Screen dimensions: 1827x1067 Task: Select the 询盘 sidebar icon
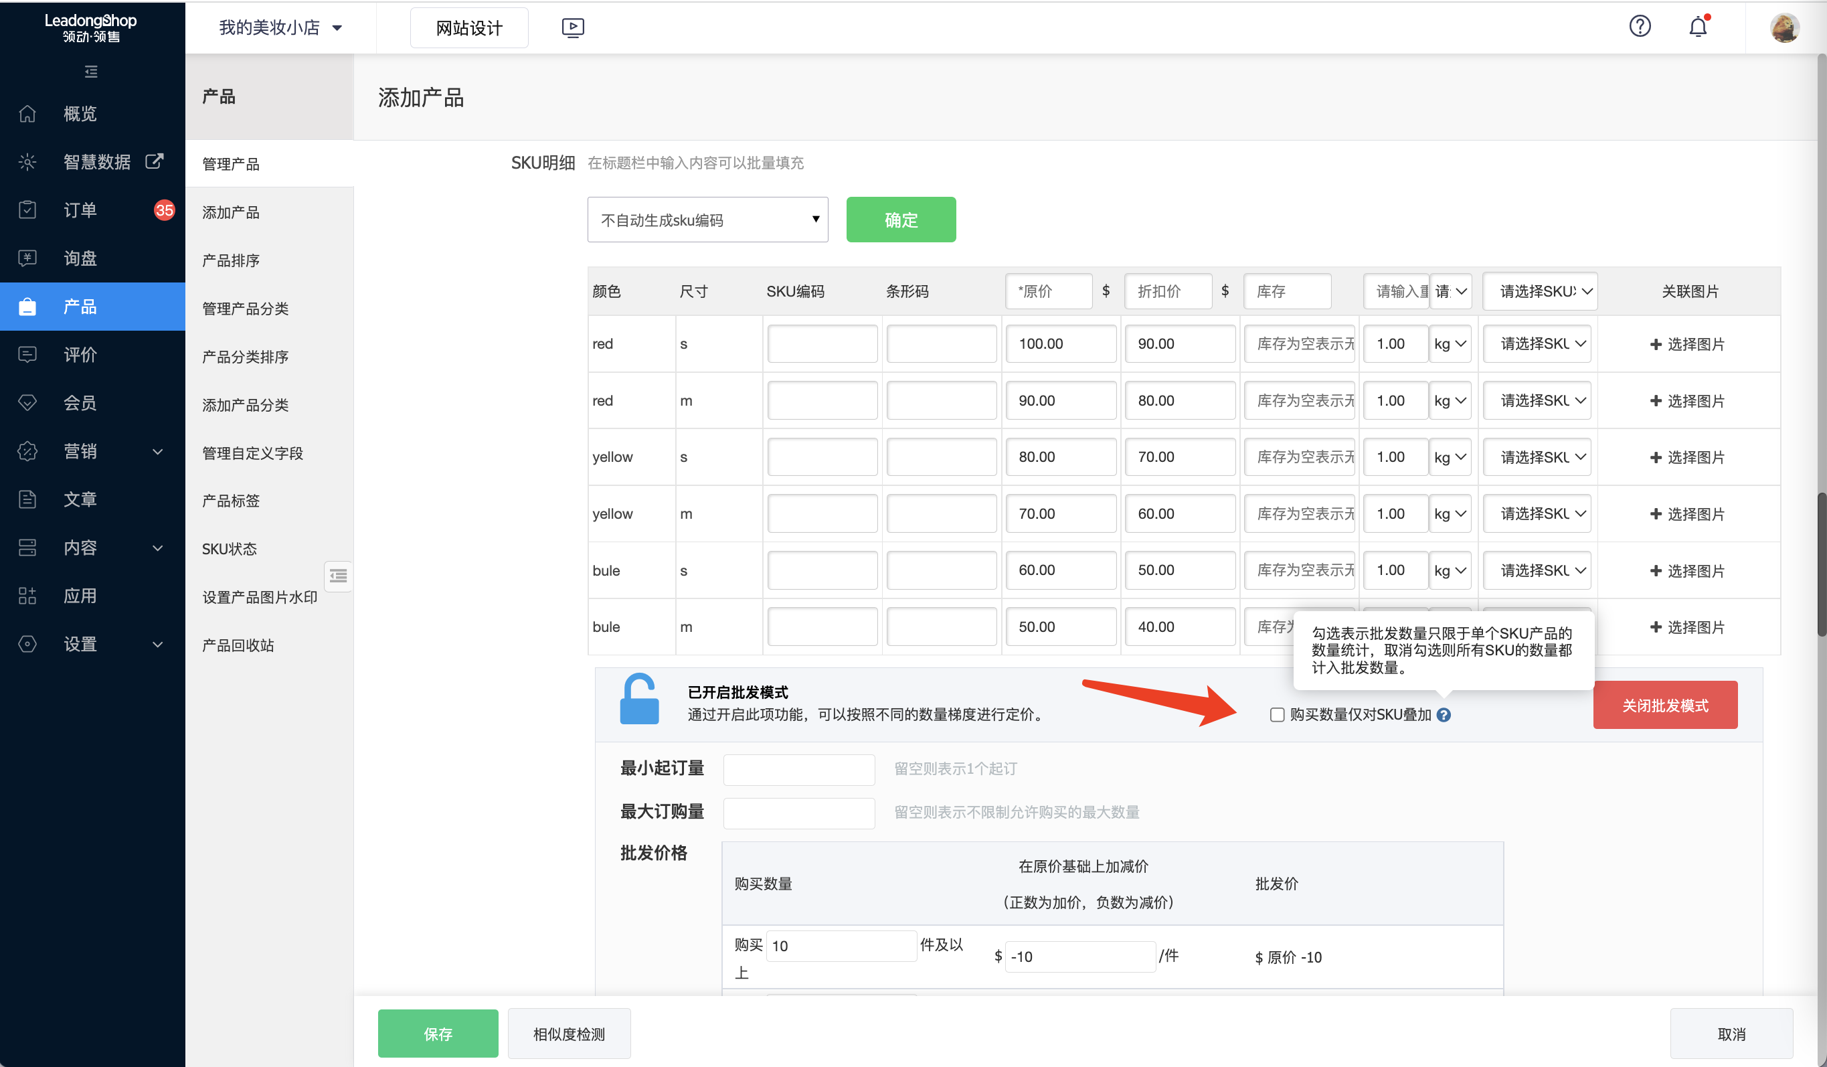point(27,258)
